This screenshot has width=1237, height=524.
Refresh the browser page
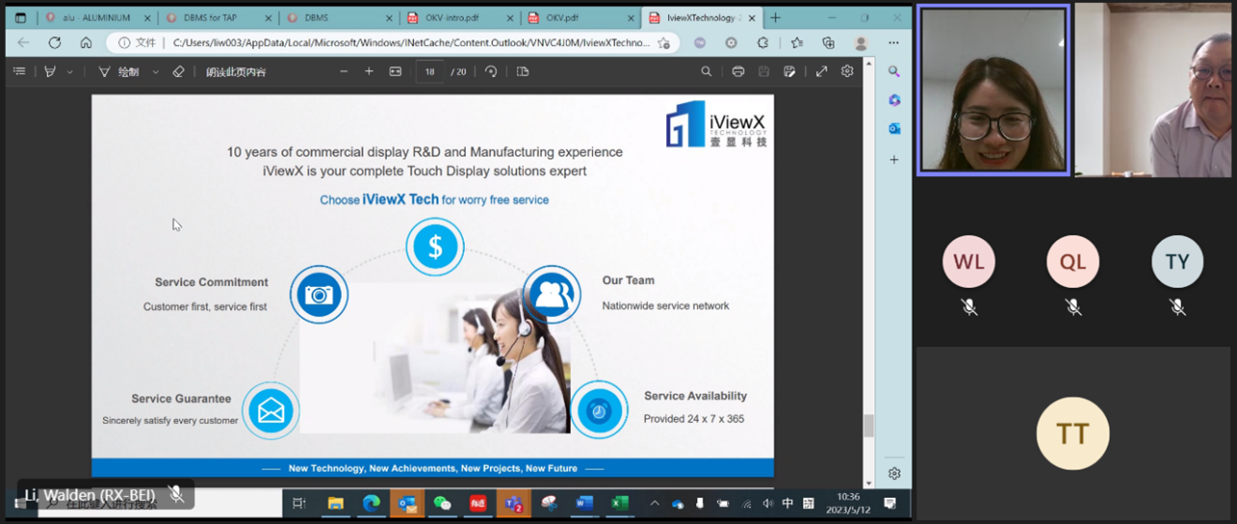(54, 42)
